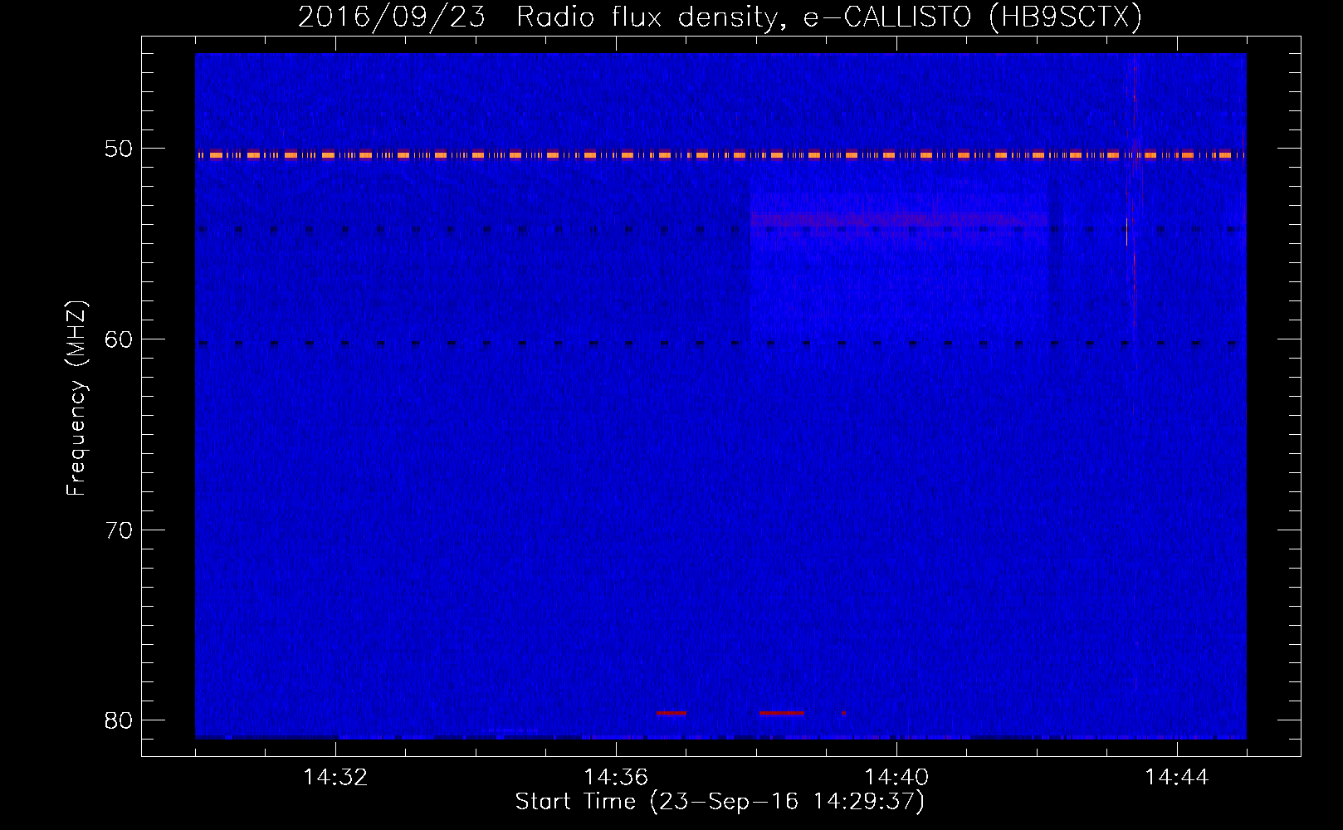Select the 'Frequency (MHZ)' axis label
Screen dimensions: 1343x830
[76, 398]
